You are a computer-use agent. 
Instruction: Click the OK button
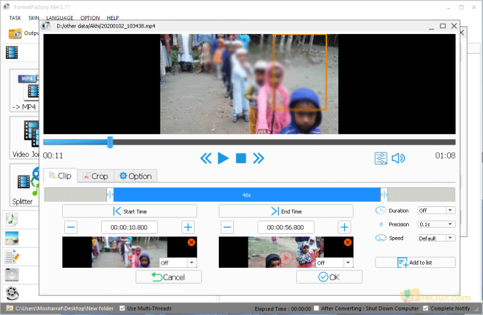click(329, 277)
